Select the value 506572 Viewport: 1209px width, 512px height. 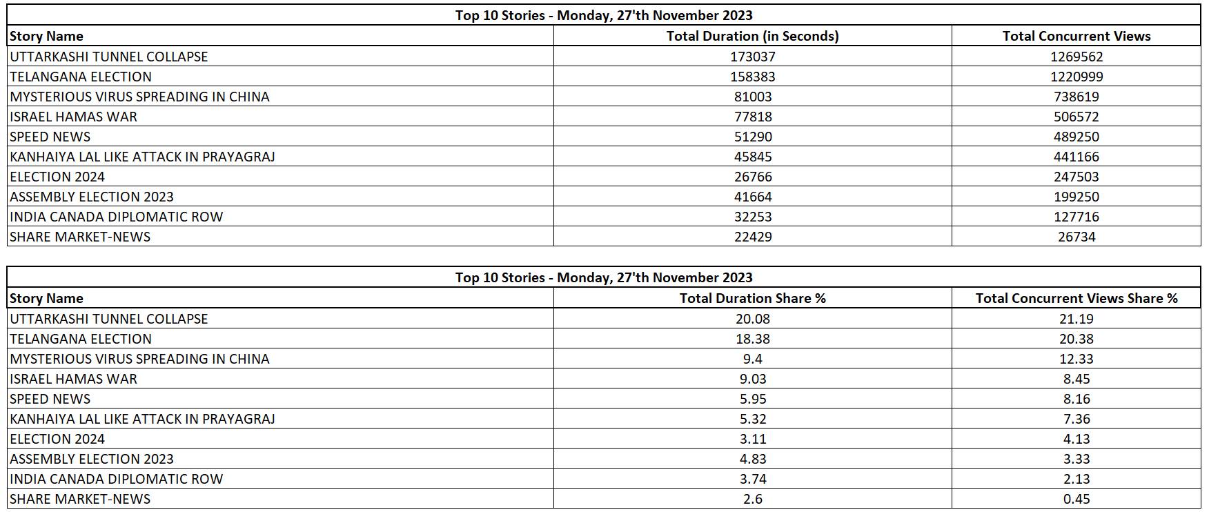coord(1077,117)
